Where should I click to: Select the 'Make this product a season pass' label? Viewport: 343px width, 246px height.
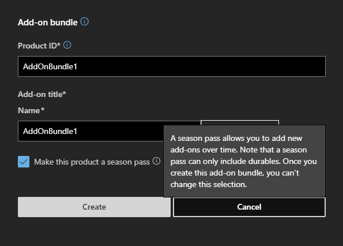[x=92, y=162]
